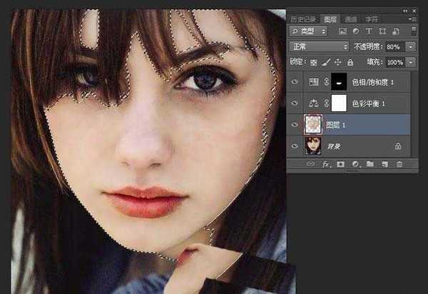Add a layer mask using bottom icon

click(x=341, y=164)
